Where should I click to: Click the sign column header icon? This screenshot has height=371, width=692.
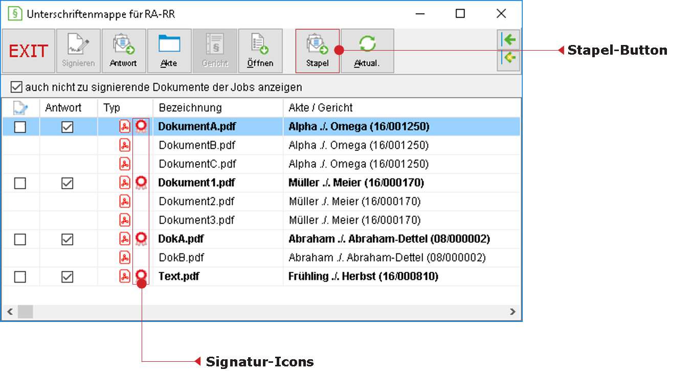coord(20,108)
